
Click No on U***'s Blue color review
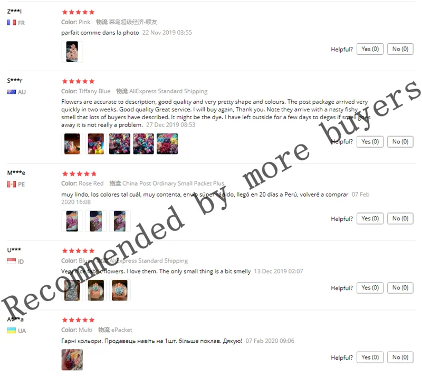click(x=400, y=288)
